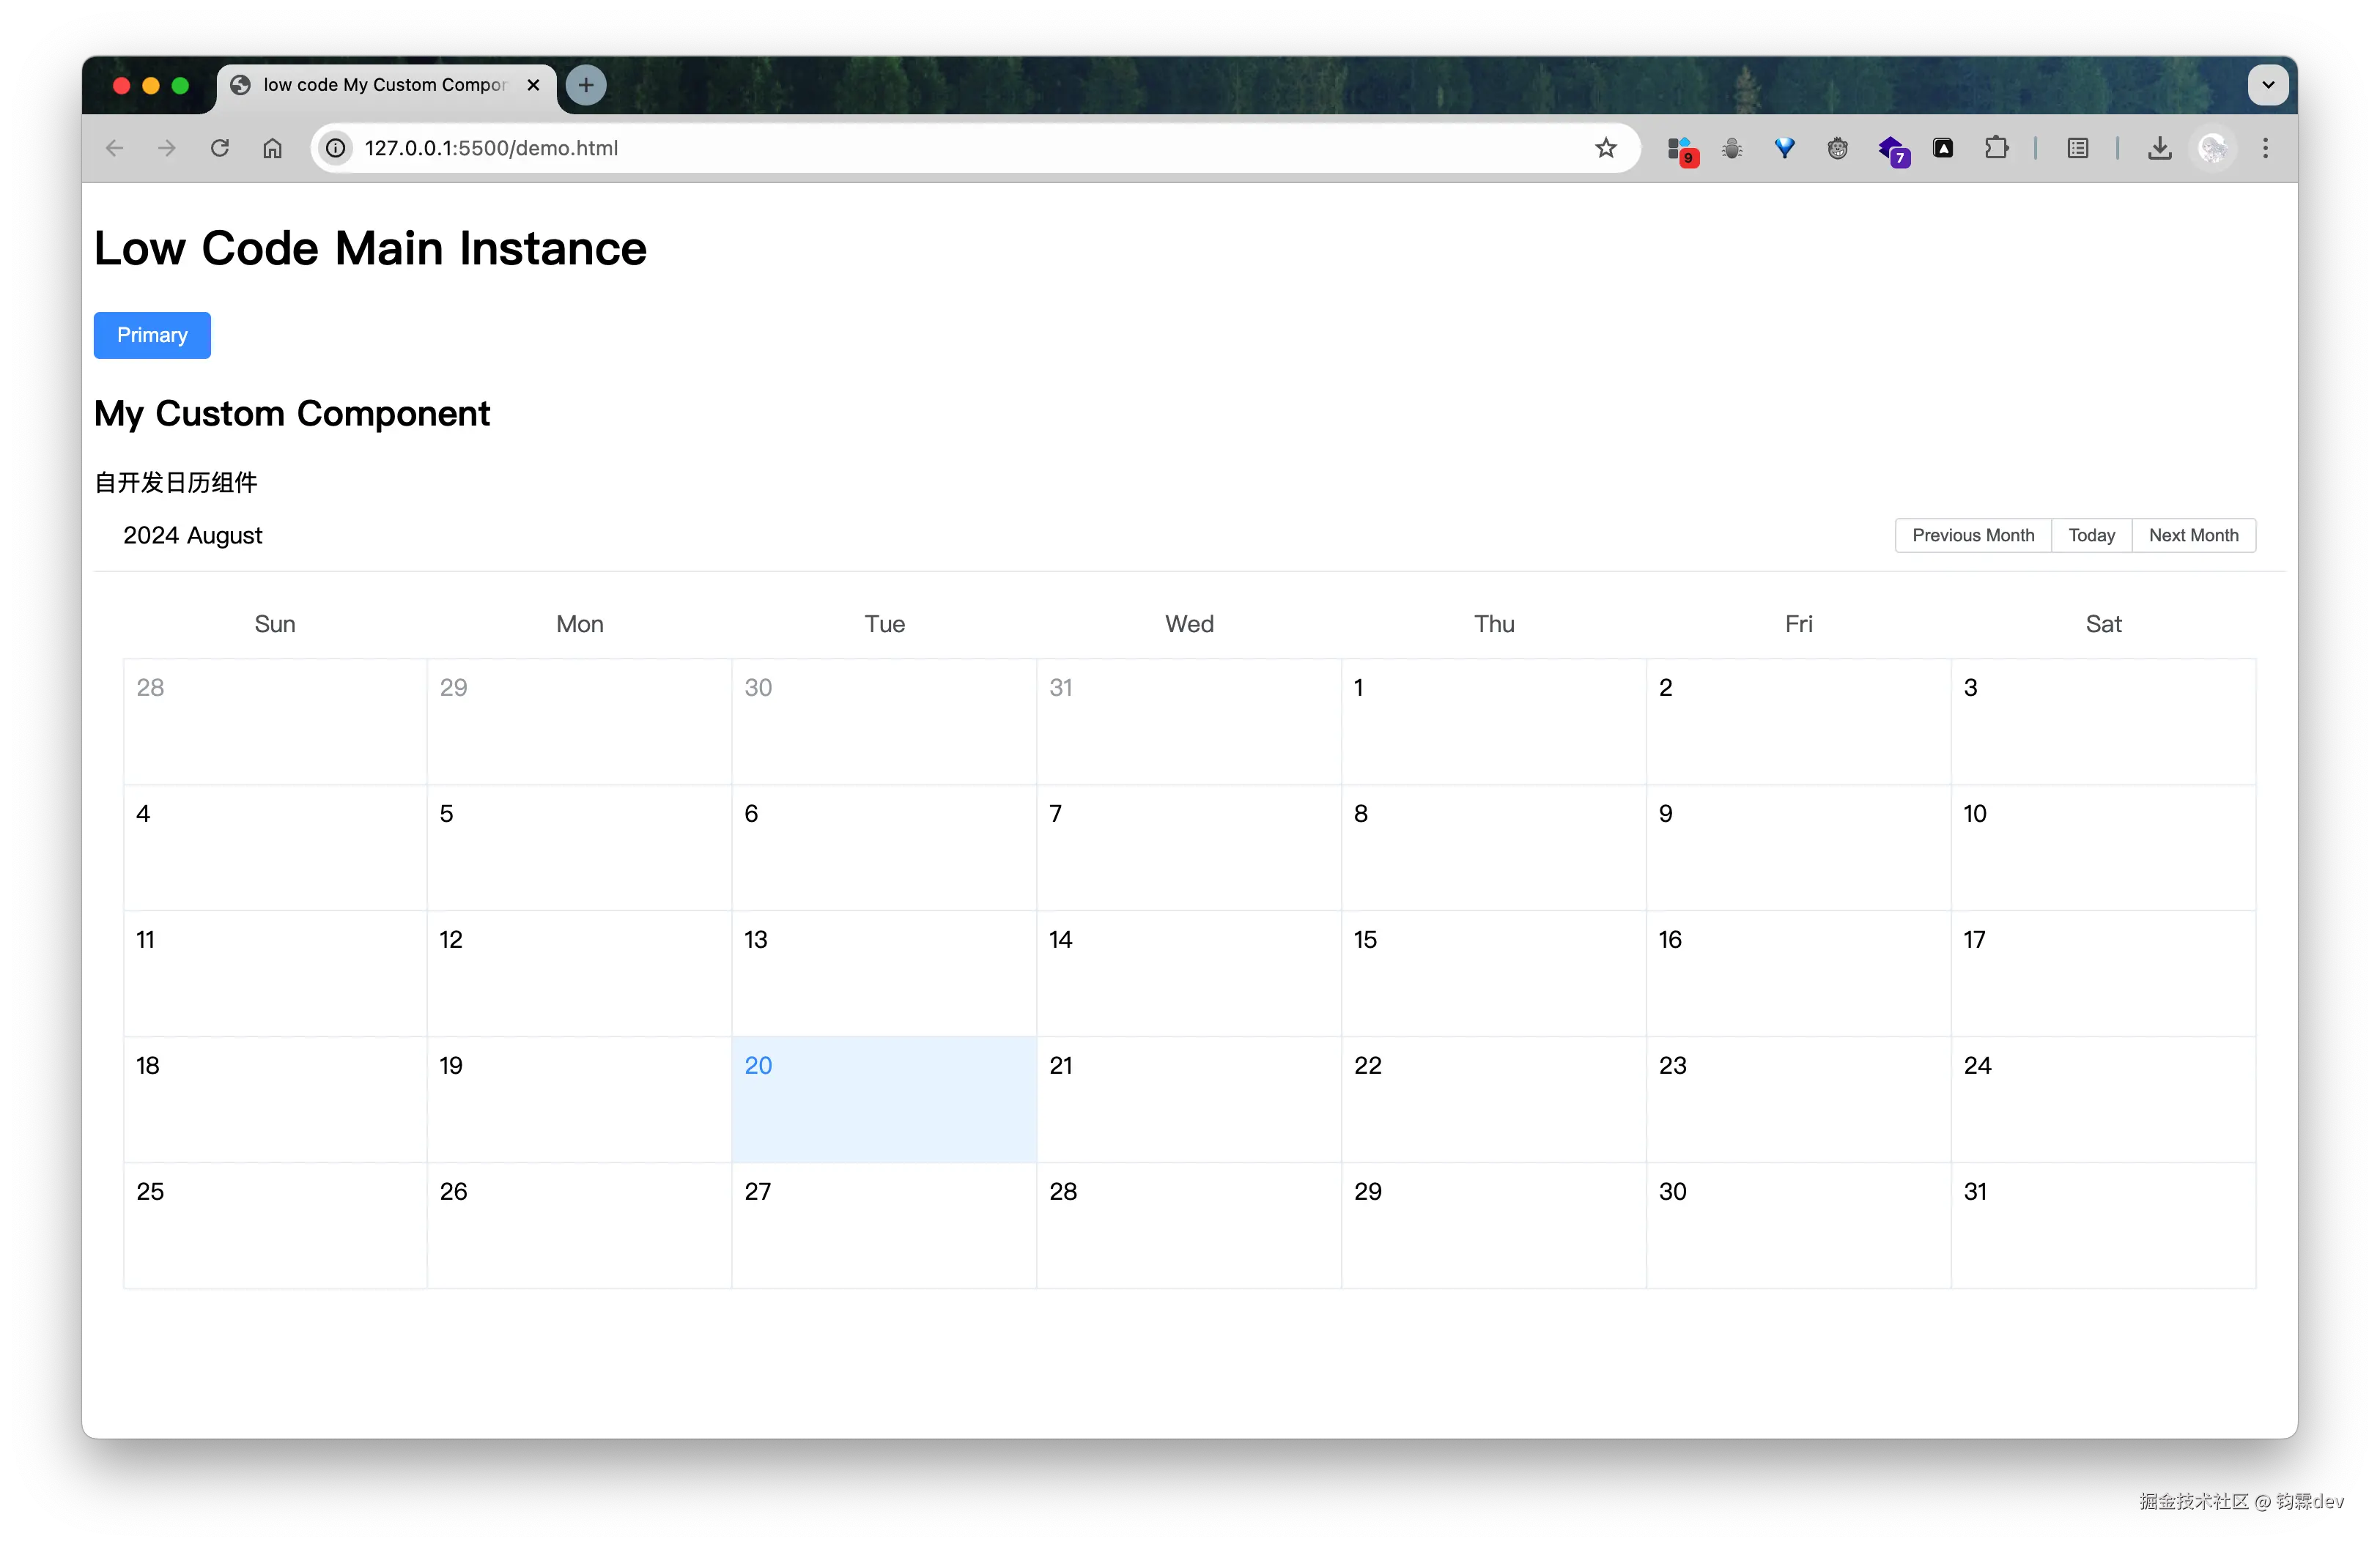Reload the page
Screen dimensions: 2380x1547
pos(220,148)
